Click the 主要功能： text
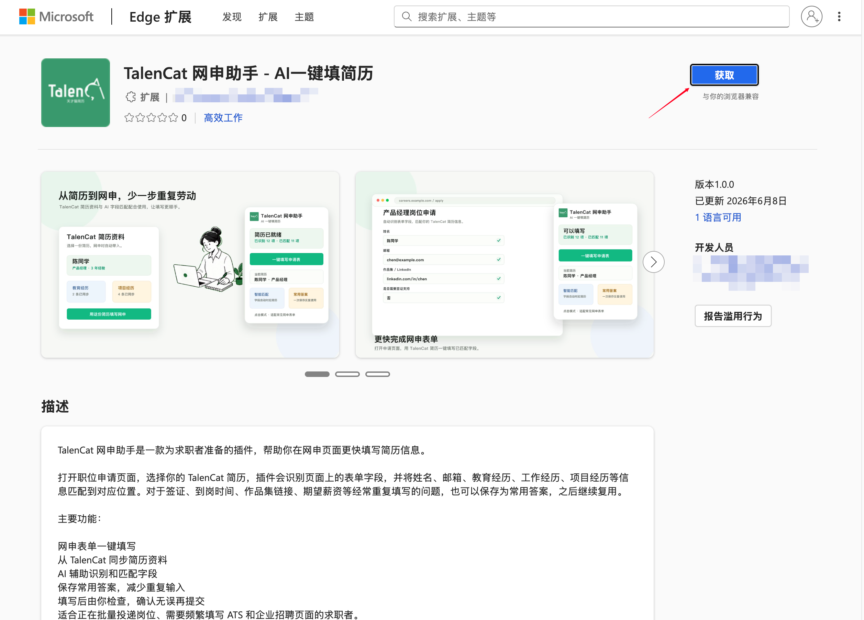The height and width of the screenshot is (620, 864). (79, 519)
